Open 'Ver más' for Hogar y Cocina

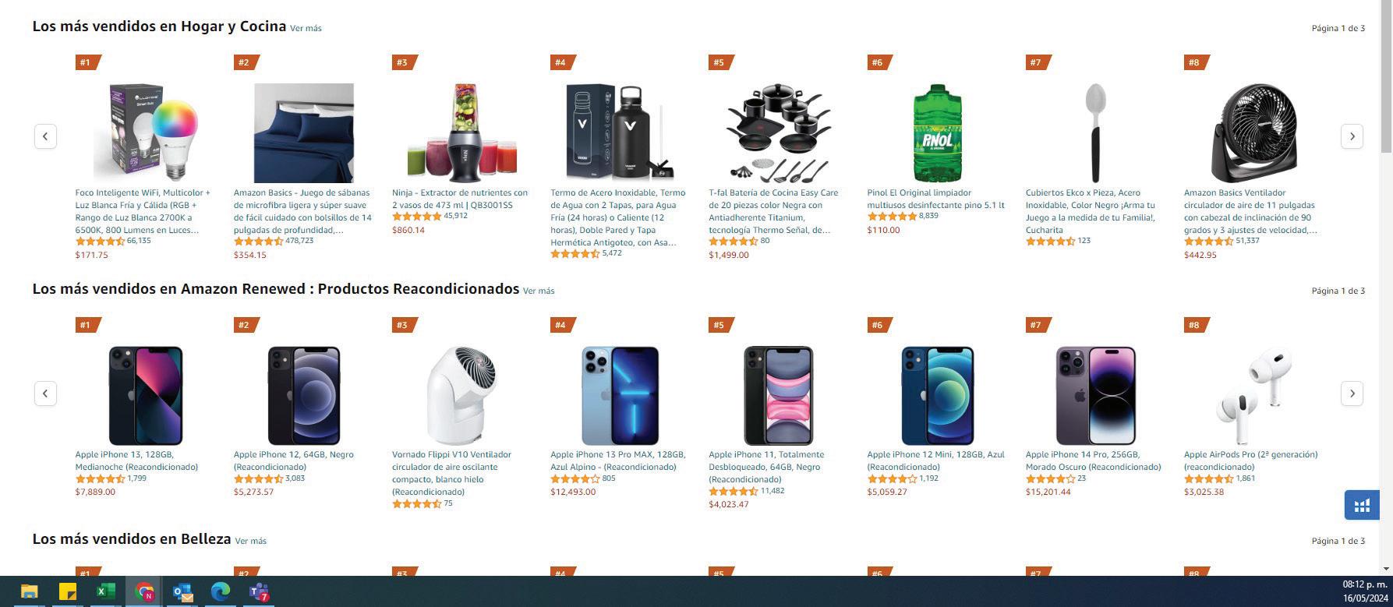point(306,28)
